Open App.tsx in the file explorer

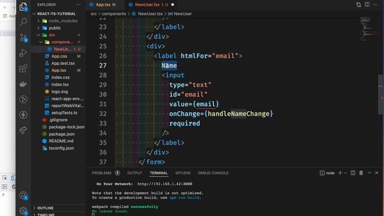[58, 70]
